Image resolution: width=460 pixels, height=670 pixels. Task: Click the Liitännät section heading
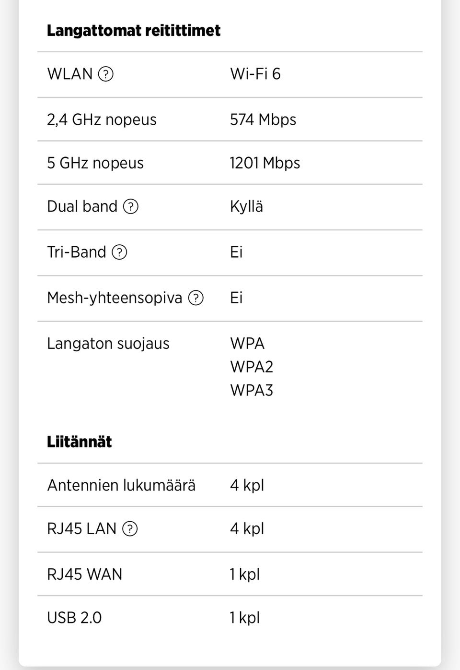[79, 442]
